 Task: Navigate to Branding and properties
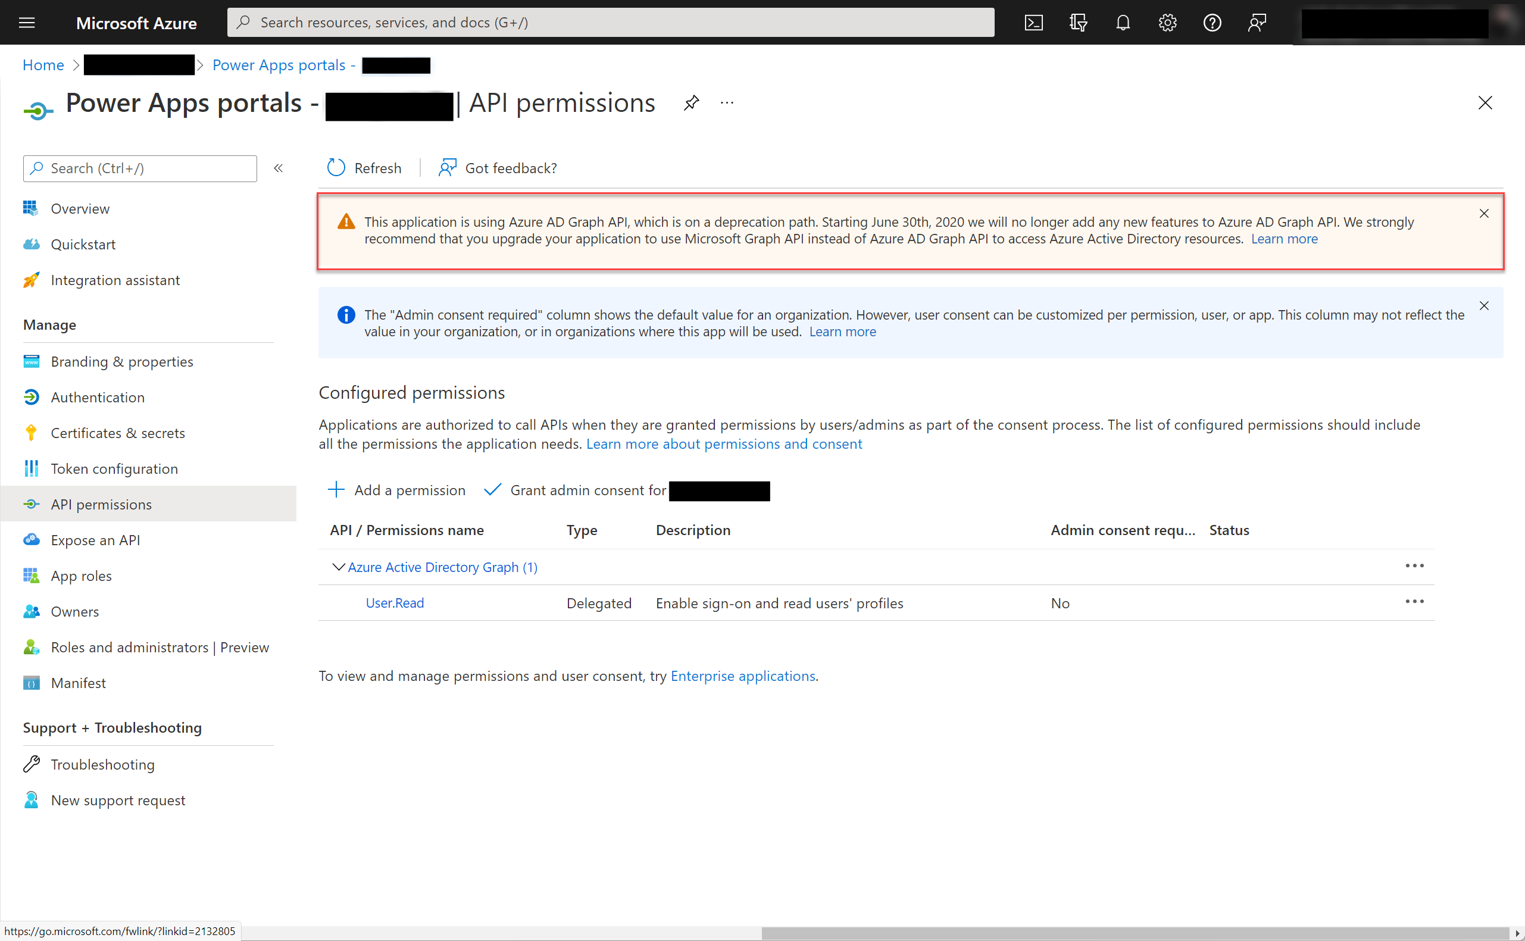pos(122,361)
